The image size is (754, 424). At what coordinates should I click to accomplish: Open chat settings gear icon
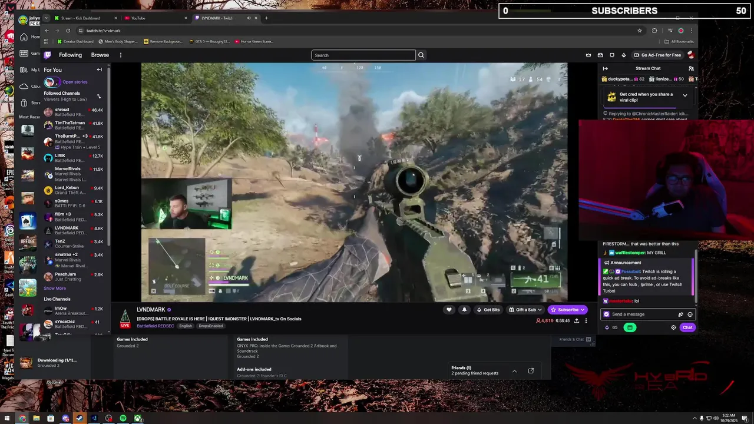coord(673,327)
